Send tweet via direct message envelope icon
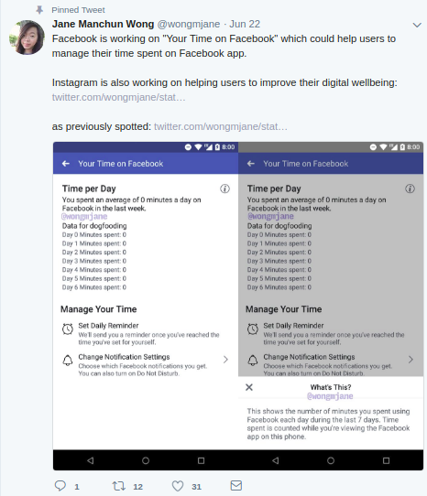Screen dimensions: 427x496 click(236, 486)
